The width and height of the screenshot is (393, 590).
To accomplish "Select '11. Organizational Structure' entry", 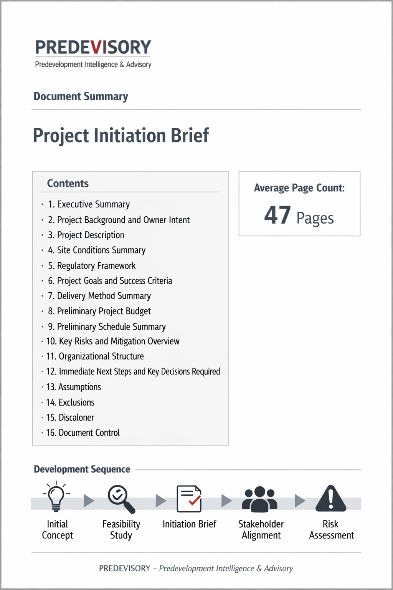I will pos(95,356).
